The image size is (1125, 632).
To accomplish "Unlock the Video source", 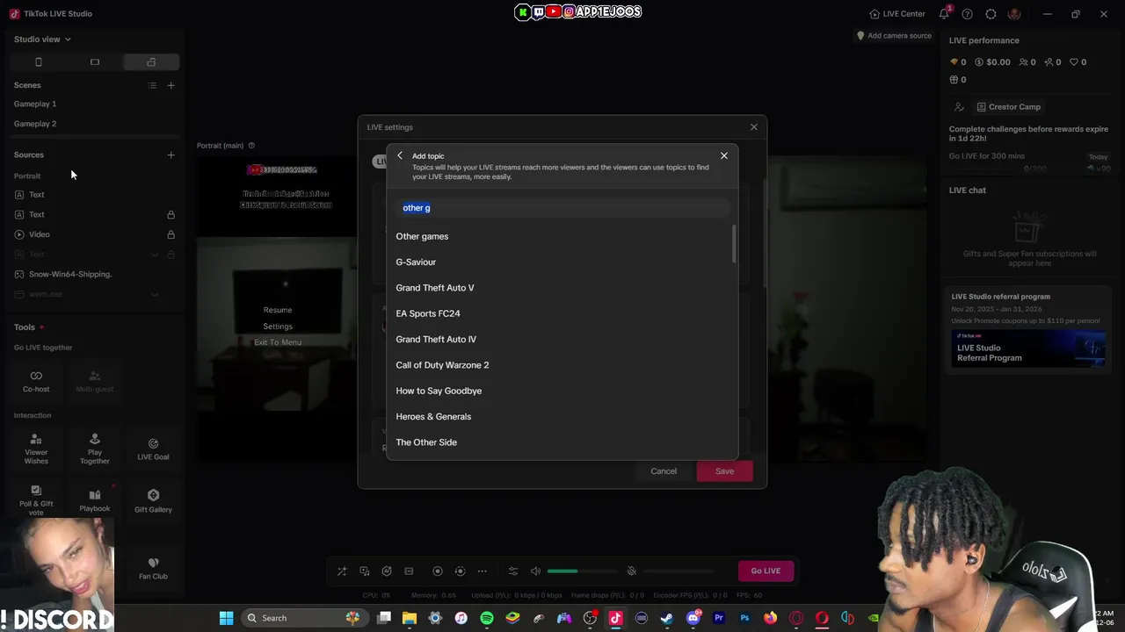I will pos(171,234).
